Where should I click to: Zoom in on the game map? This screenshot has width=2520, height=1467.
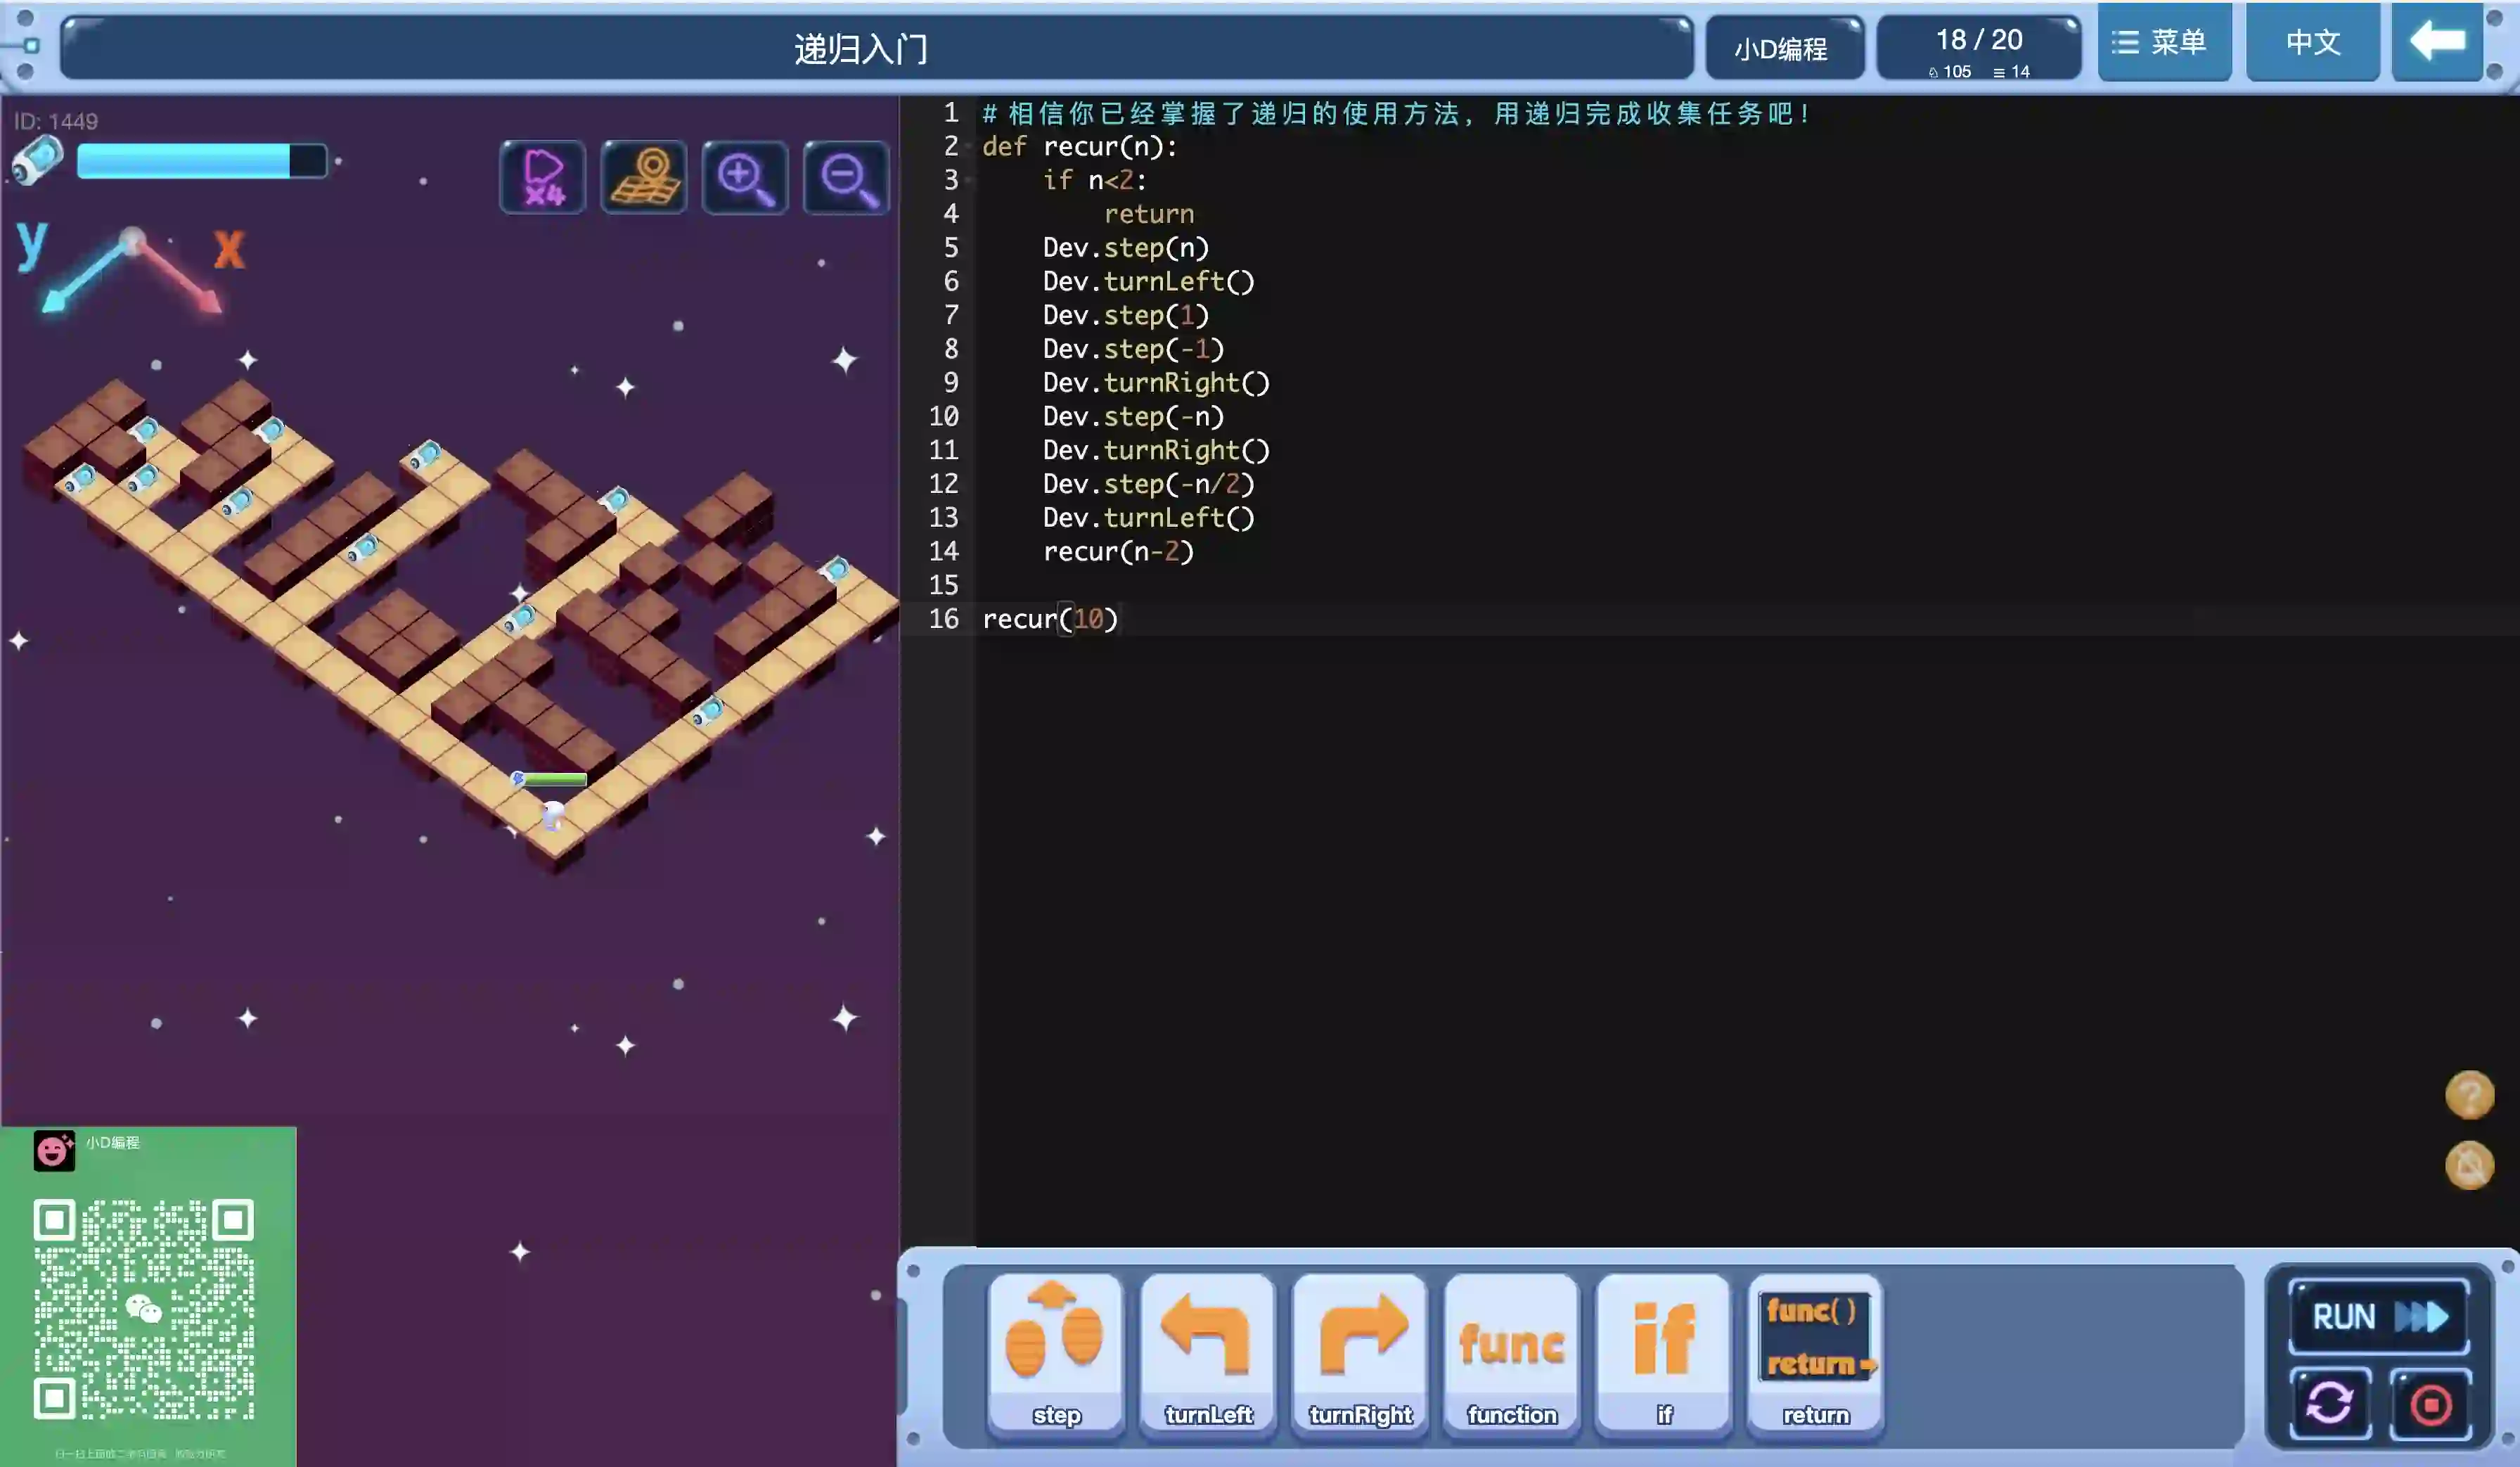(744, 178)
